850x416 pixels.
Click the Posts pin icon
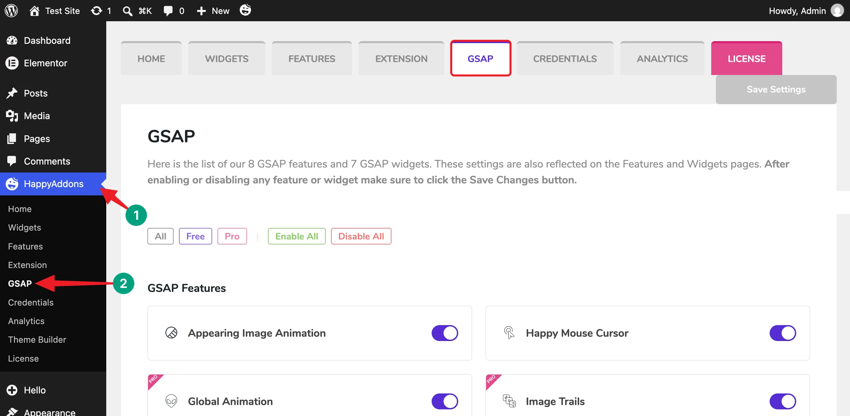coord(12,93)
